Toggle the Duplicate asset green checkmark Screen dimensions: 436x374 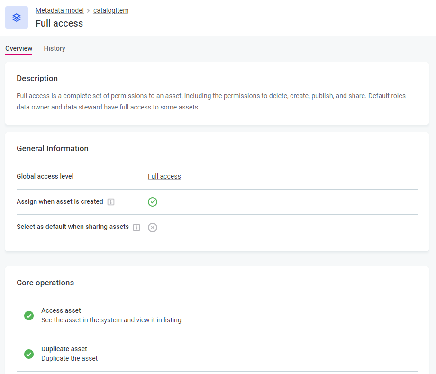(x=29, y=354)
